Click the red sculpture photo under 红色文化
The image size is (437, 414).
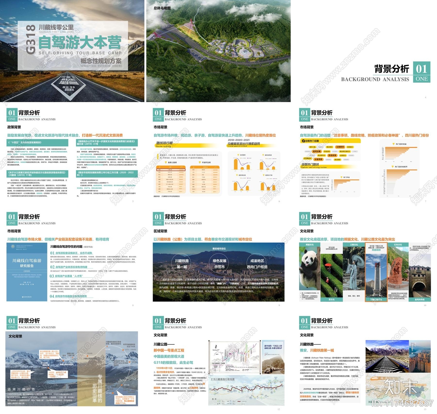coord(398,269)
